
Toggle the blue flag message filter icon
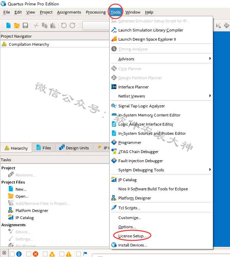tap(85, 254)
